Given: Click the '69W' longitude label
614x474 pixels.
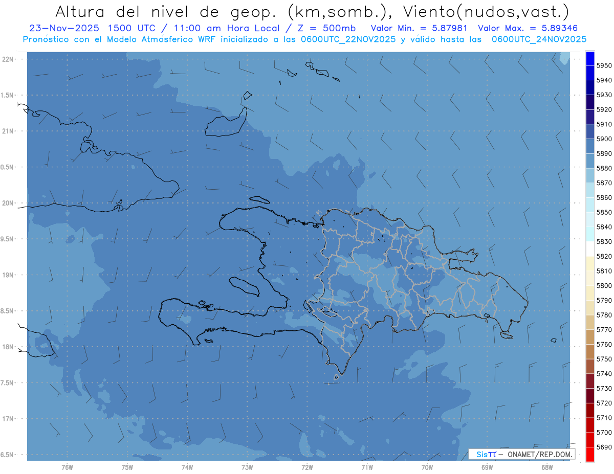Looking at the screenshot, I should coord(487,467).
